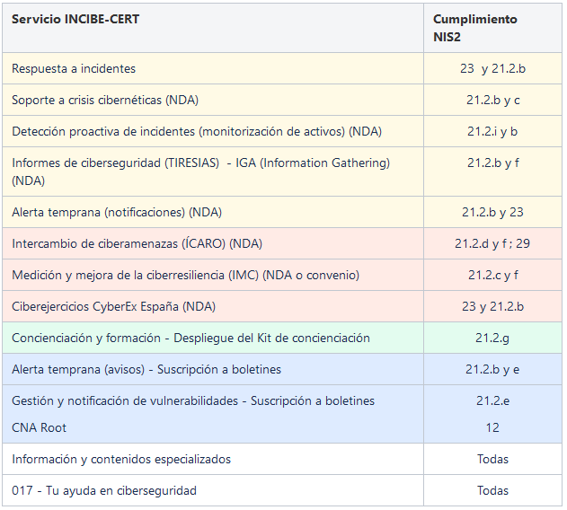Viewport: 567px width, 510px height.
Task: Select "Alerta temprana (notificaciones) (NDA)" row
Action: pos(117,212)
